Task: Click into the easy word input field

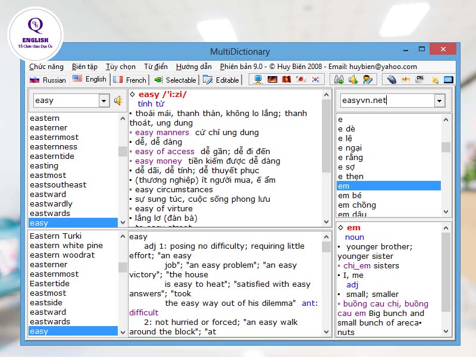Action: [x=66, y=101]
